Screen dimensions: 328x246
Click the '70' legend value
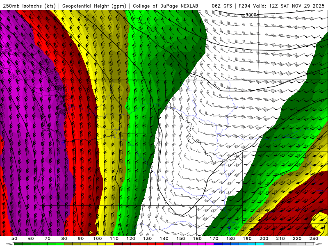[48, 239]
